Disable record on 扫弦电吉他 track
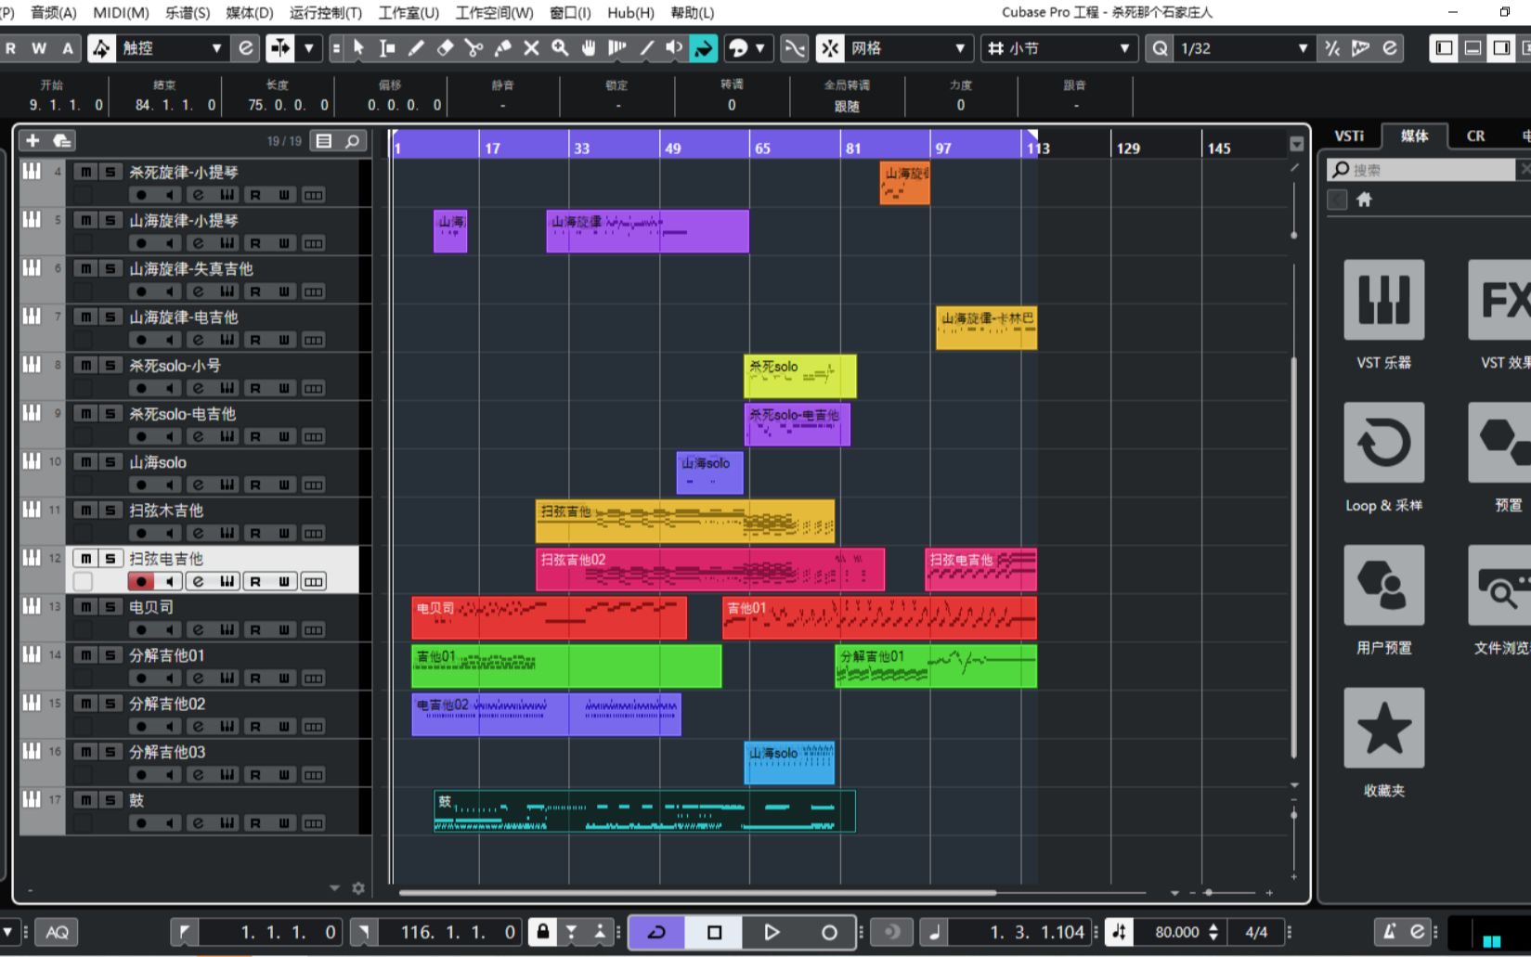 point(141,582)
